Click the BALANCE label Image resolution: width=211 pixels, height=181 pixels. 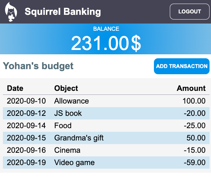[x=106, y=29]
